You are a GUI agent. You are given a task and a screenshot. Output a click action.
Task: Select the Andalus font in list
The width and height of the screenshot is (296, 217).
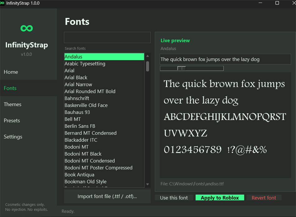pos(104,57)
